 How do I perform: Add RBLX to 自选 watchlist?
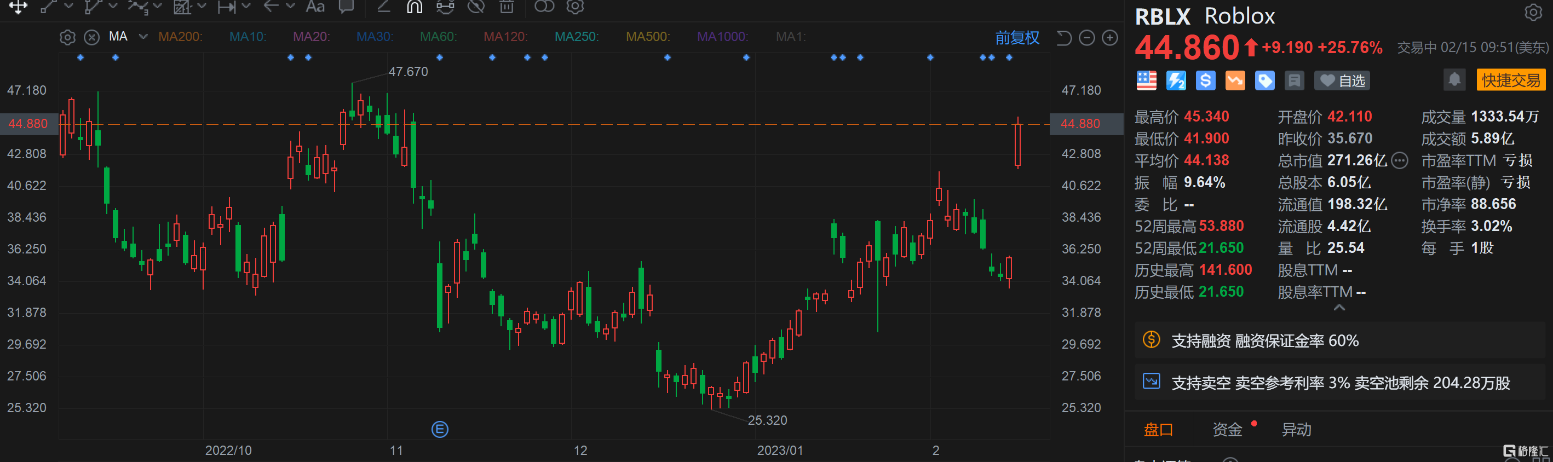(x=1342, y=80)
